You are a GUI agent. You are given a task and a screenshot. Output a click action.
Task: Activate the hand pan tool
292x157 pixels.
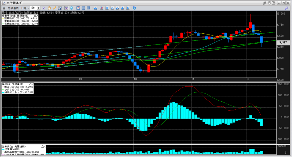[49, 8]
